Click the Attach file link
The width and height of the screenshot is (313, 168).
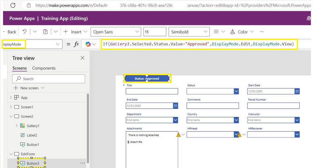tap(136, 142)
